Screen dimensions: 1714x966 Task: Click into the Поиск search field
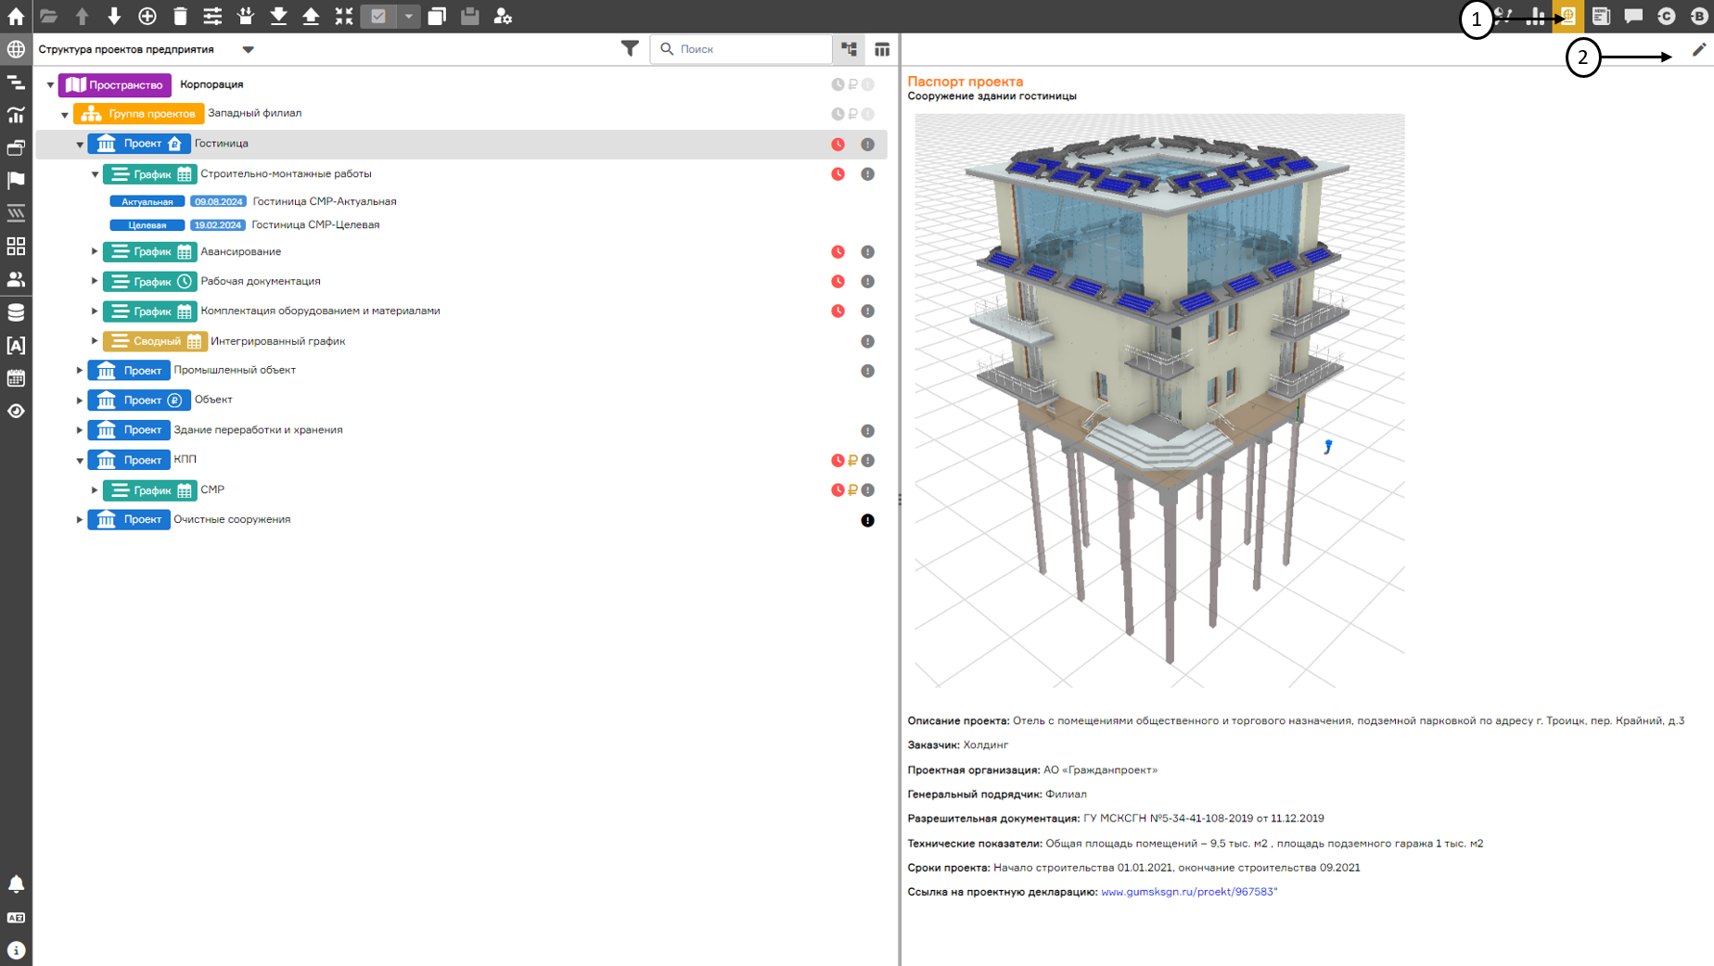(x=742, y=49)
